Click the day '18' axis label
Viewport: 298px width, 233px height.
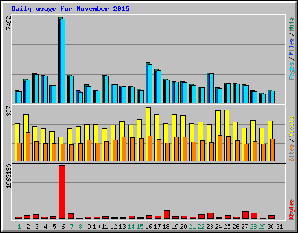point(166,227)
